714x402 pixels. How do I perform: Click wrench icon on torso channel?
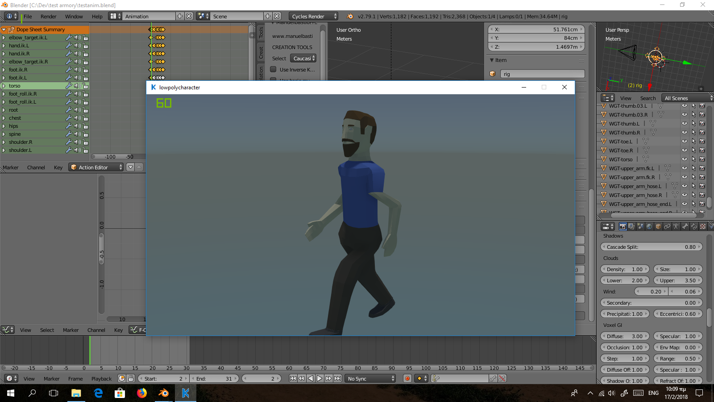[x=69, y=86]
